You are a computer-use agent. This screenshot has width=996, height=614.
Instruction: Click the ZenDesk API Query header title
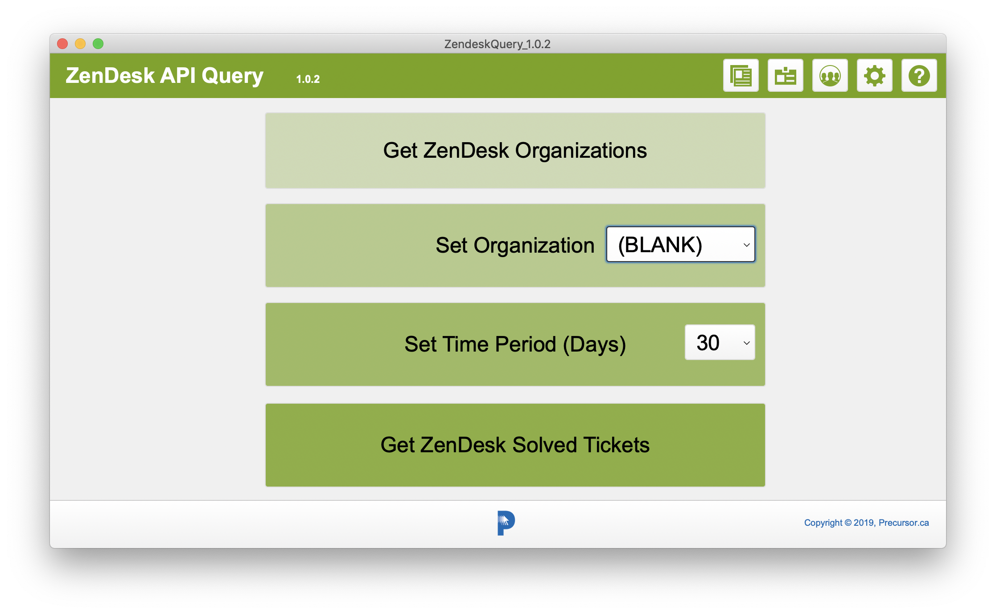(165, 76)
